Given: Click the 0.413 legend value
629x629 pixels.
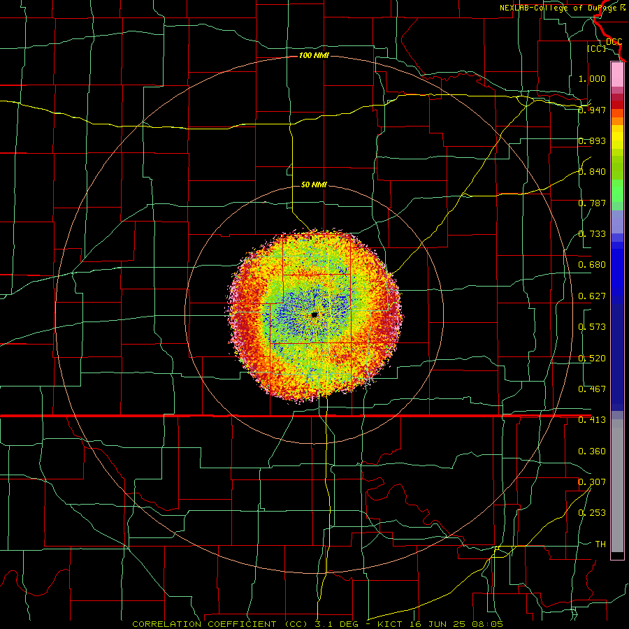Looking at the screenshot, I should [x=592, y=420].
